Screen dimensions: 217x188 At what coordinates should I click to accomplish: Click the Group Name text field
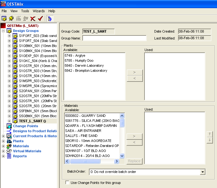[x=114, y=38]
